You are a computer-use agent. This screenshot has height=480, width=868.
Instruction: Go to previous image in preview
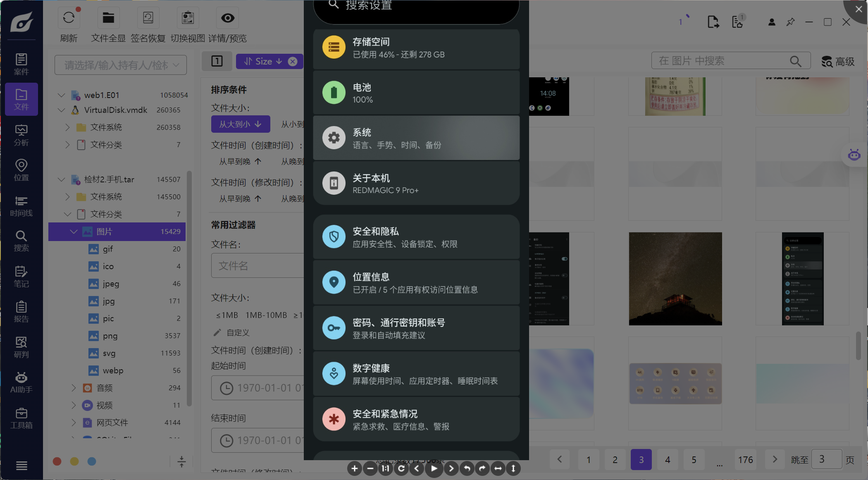click(x=417, y=468)
